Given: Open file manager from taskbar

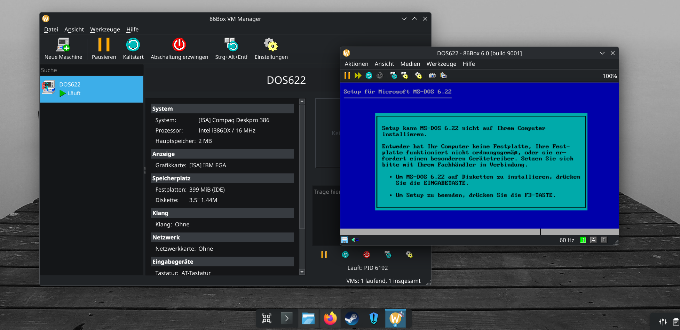Looking at the screenshot, I should (308, 318).
